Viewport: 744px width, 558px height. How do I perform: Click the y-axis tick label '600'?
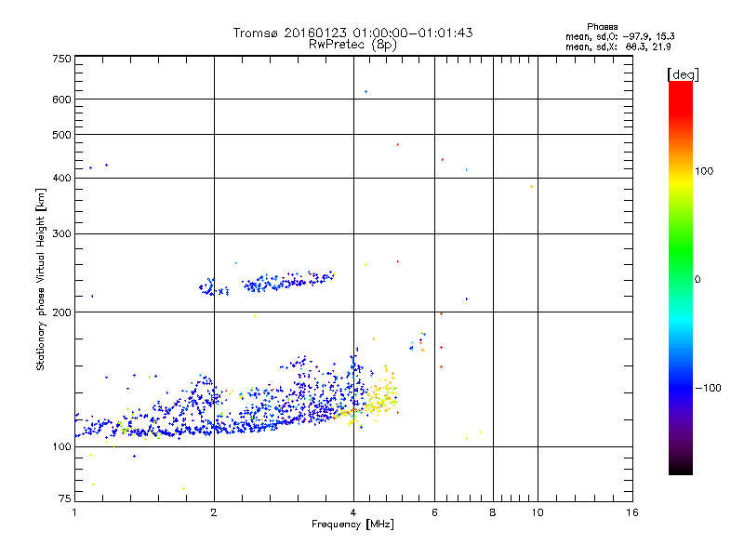click(62, 100)
